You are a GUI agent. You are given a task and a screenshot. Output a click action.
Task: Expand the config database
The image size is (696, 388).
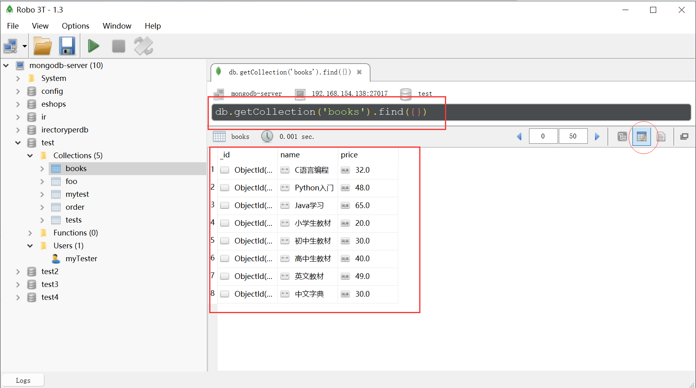pyautogui.click(x=18, y=91)
